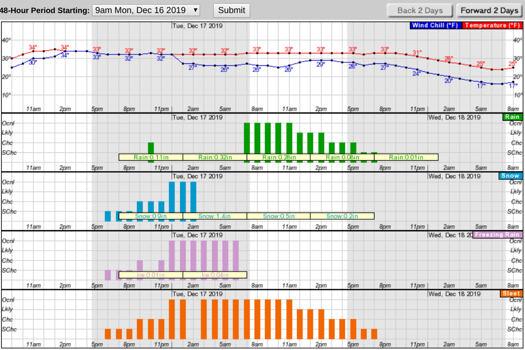The width and height of the screenshot is (525, 350).
Task: Click the Ice:0.01in accumulation box
Action: (x=151, y=275)
